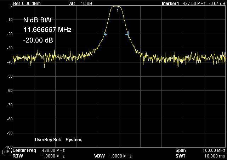Viewport: 227px width, 160px height.
Task: Click the -20.00 dB N dB setting
Action: tap(38, 40)
